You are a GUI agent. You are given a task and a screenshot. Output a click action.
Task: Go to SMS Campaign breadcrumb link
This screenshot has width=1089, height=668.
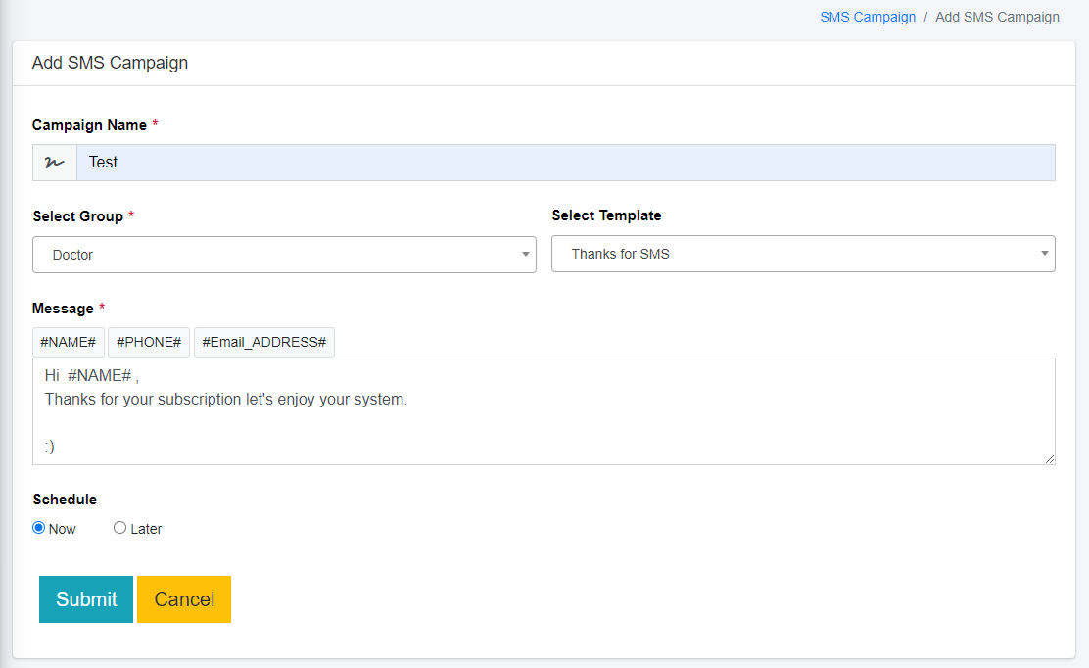(868, 17)
